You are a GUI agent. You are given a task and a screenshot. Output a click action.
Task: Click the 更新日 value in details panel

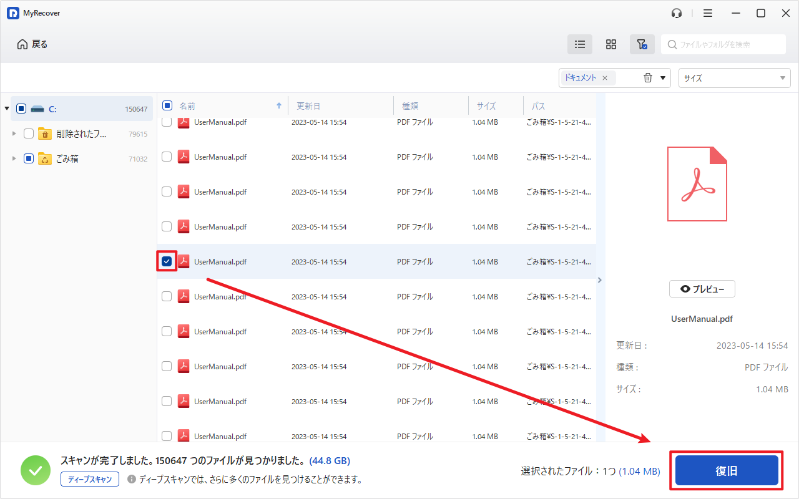pos(752,346)
